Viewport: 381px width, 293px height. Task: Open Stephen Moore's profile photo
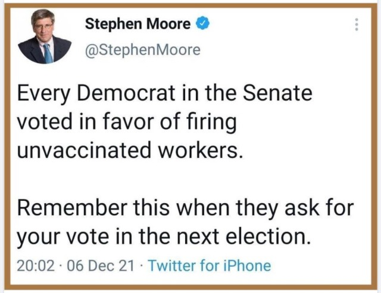coord(45,36)
